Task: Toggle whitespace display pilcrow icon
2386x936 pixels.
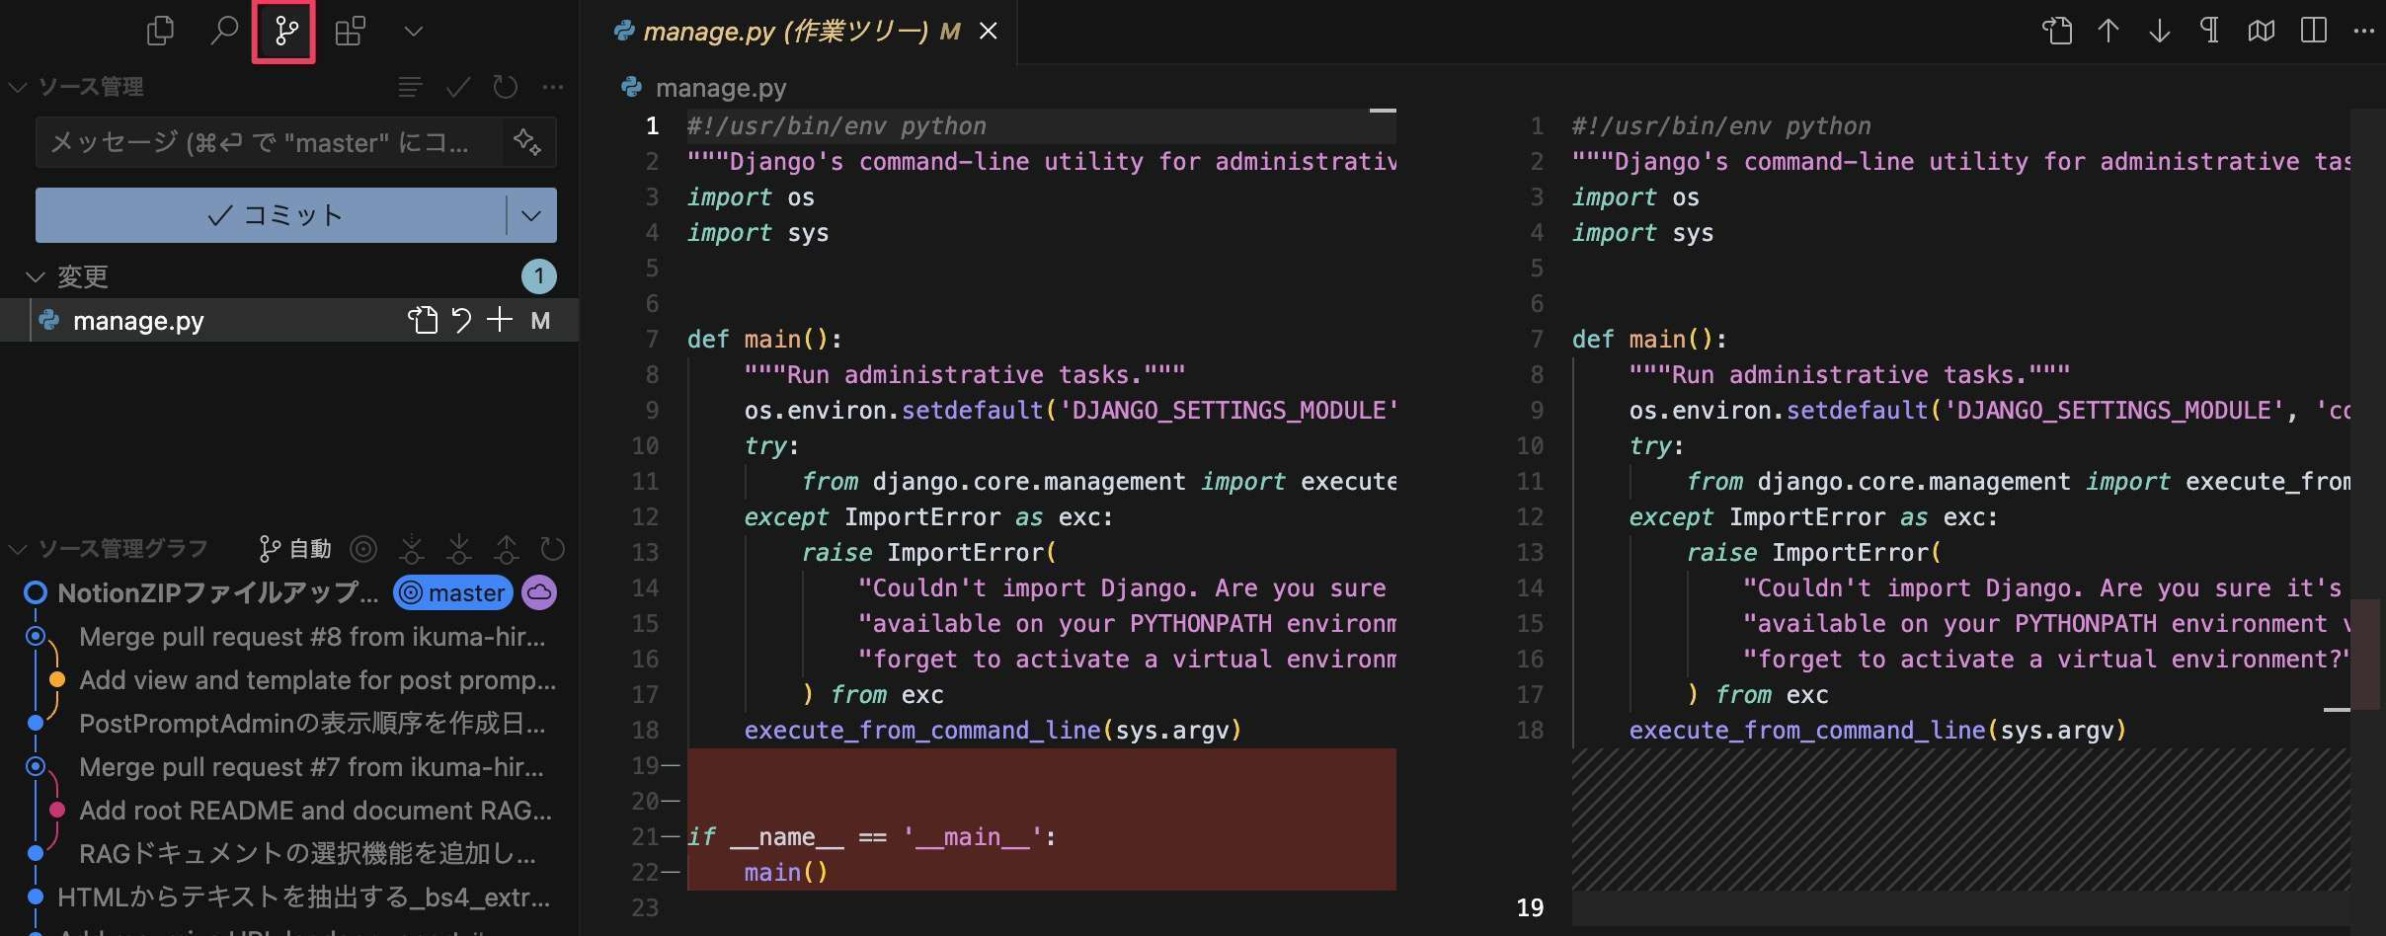Action: [x=2210, y=31]
